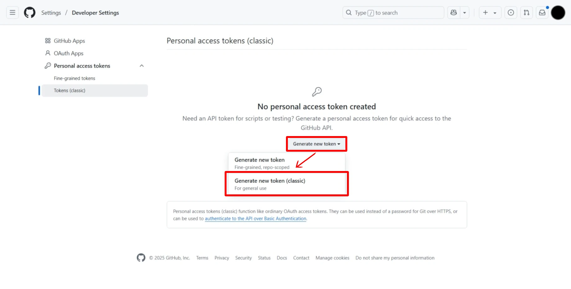Viewport: 571px width, 289px height.
Task: Click the Type to search field
Action: (393, 13)
